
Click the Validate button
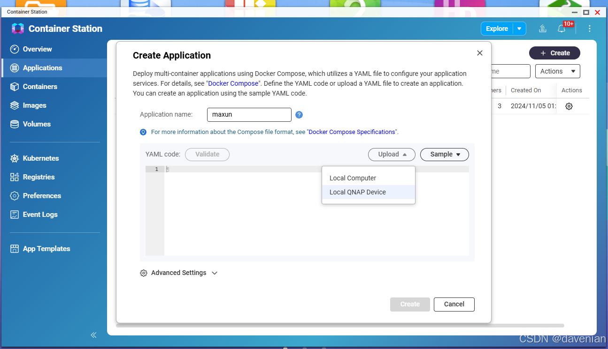tap(207, 154)
